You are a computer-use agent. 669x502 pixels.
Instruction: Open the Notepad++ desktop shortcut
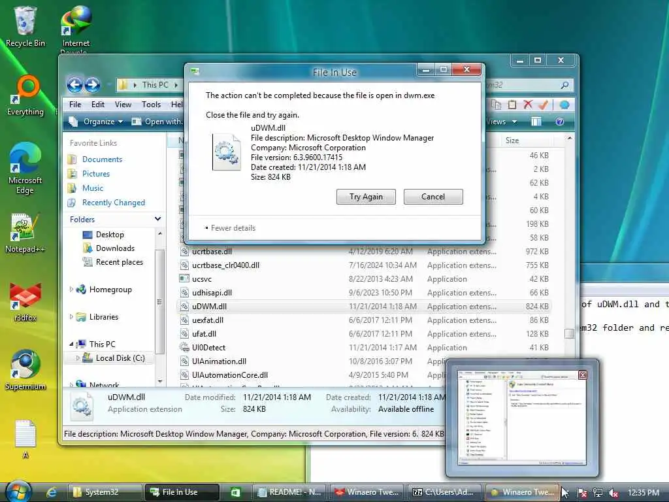pyautogui.click(x=25, y=233)
